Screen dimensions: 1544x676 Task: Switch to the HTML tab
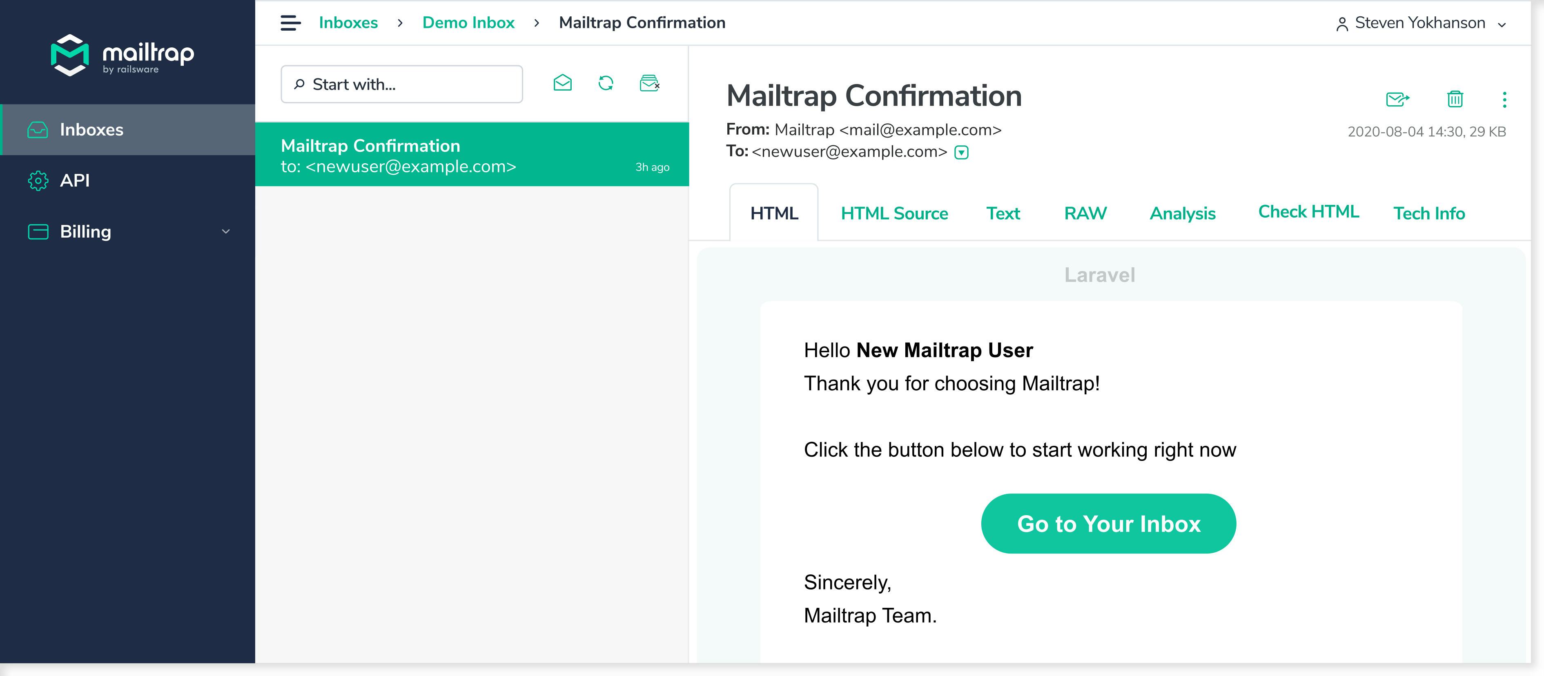click(x=774, y=213)
